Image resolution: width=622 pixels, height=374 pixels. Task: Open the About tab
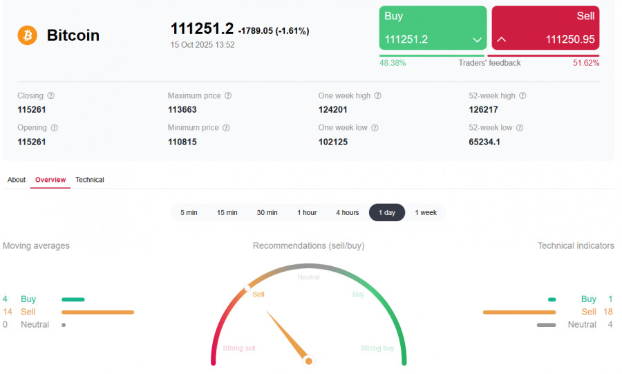[17, 180]
